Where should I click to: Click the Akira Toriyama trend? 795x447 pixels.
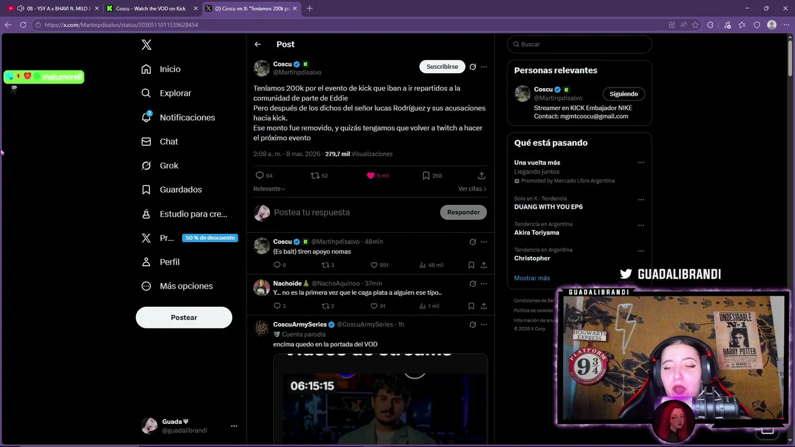pos(537,233)
